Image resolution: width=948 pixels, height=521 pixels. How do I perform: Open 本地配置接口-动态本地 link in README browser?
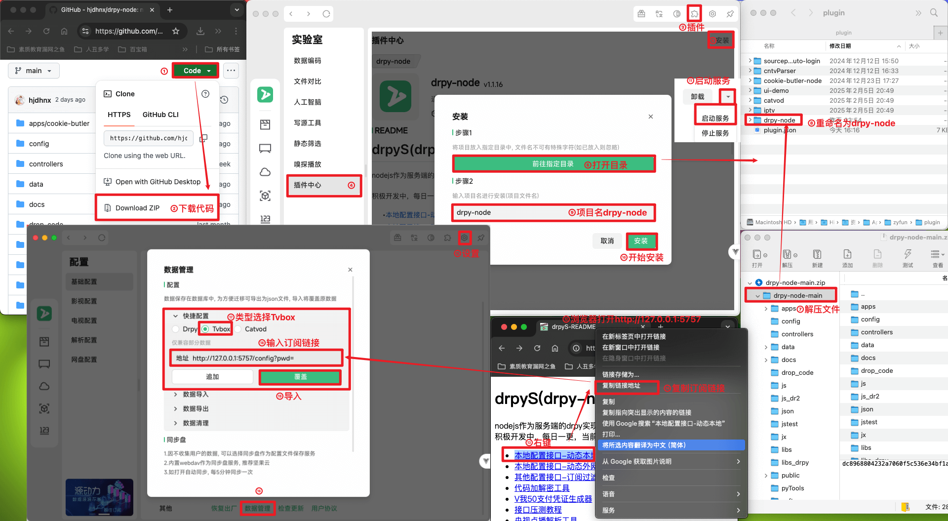click(554, 455)
